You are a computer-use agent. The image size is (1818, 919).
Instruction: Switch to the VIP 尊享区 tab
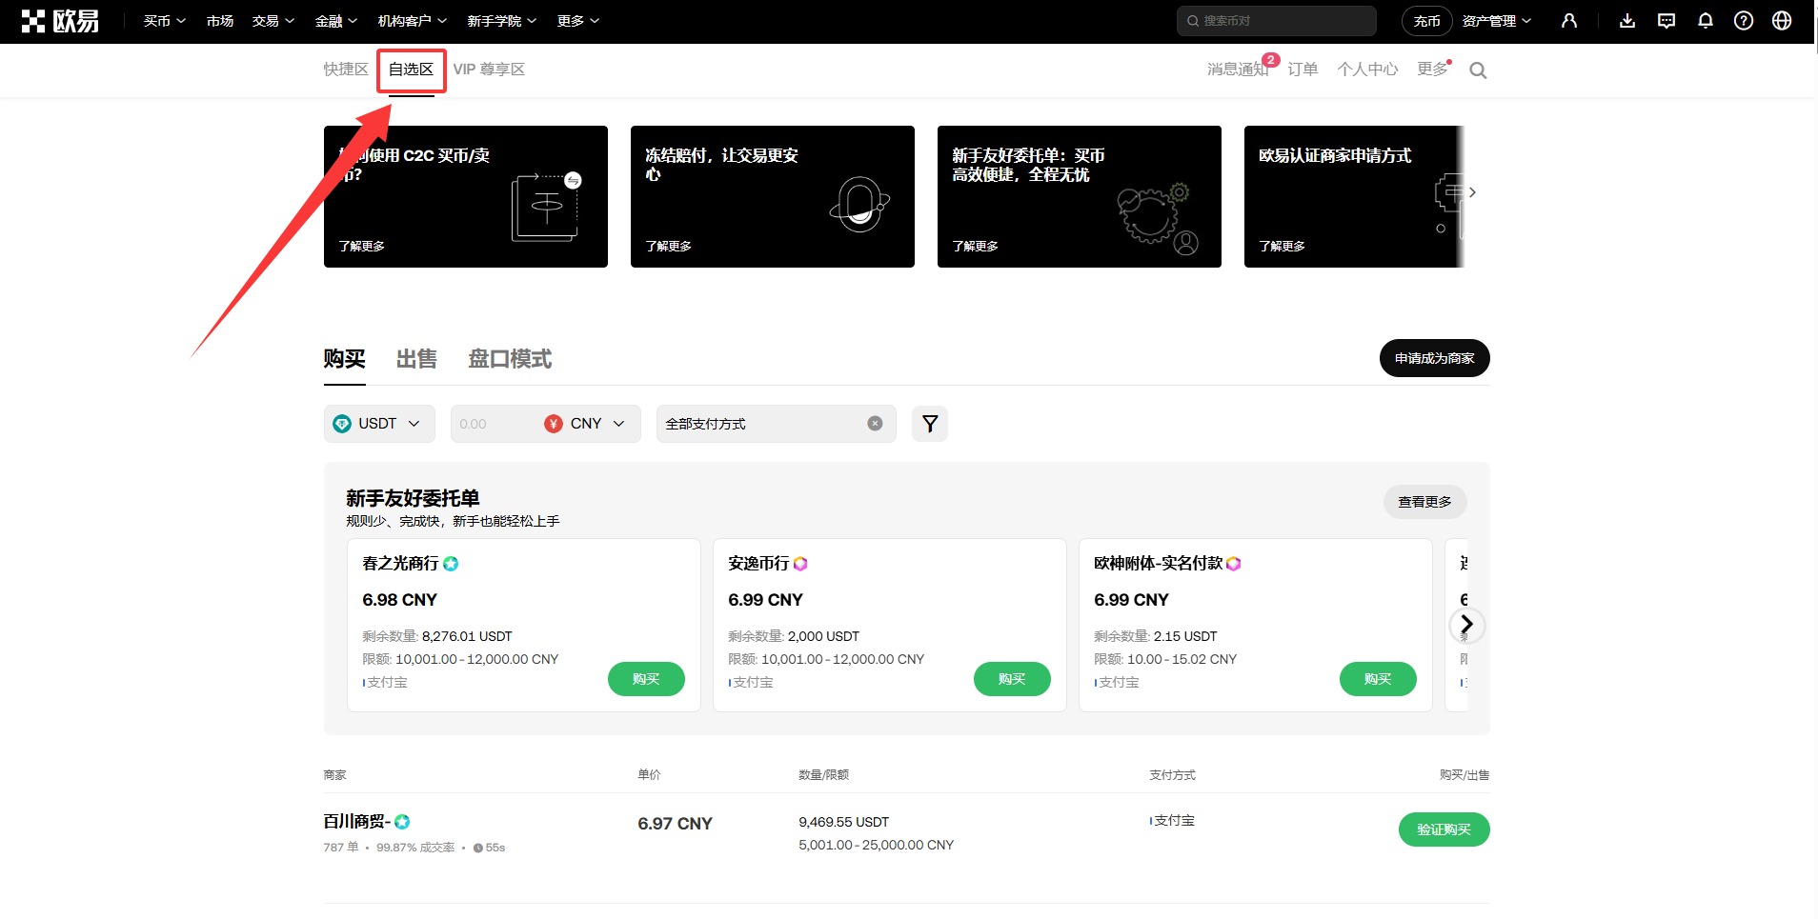(489, 70)
